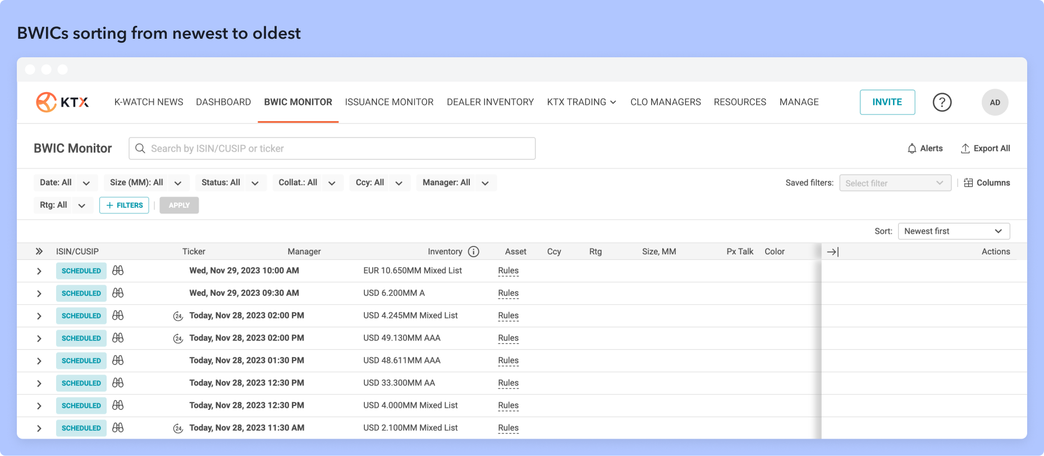The image size is (1044, 456).
Task: Click the 24-hour icon on USD 4.245MM row
Action: click(178, 316)
